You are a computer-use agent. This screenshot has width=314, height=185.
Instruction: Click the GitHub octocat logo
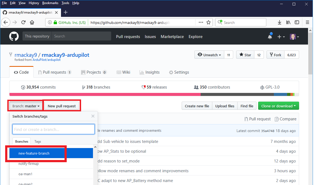[x=14, y=36]
